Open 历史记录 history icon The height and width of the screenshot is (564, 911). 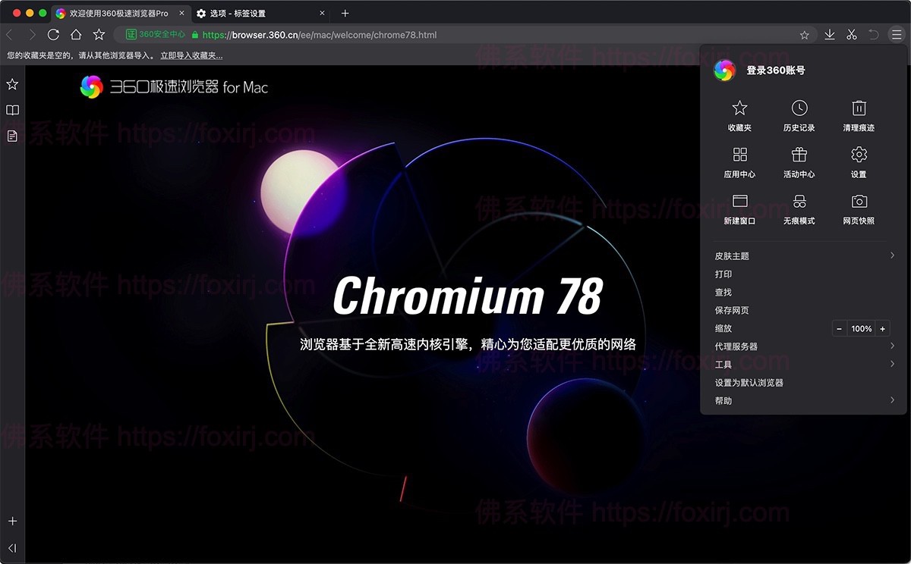tap(799, 116)
